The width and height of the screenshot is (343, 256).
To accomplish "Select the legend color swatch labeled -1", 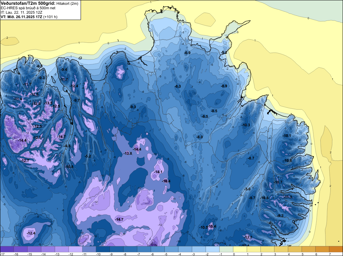I will coord(226,249).
